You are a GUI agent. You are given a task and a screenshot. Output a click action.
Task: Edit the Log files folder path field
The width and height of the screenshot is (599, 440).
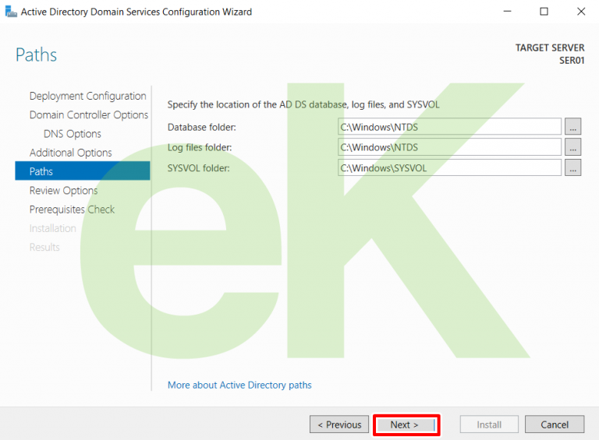click(449, 147)
